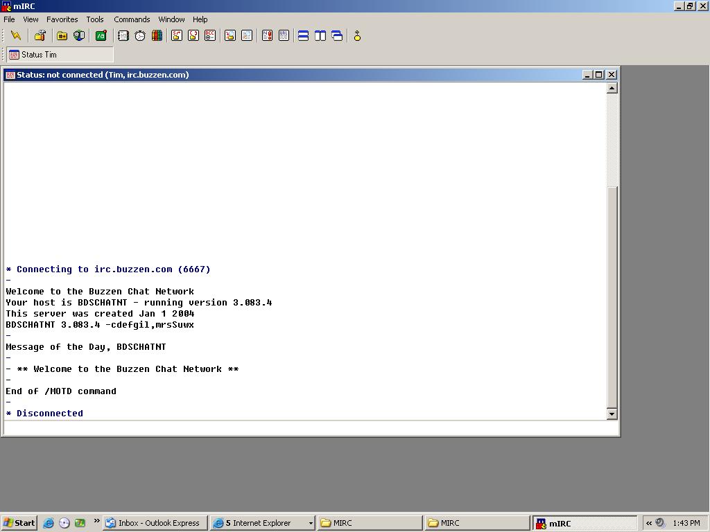The width and height of the screenshot is (710, 532).
Task: Cascade windows using the toolbar icon
Action: pos(337,36)
